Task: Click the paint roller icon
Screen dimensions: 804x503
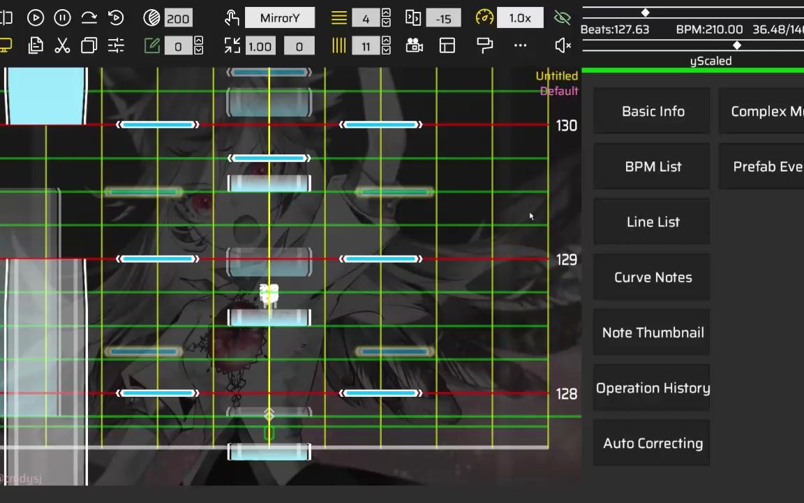Action: 484,45
